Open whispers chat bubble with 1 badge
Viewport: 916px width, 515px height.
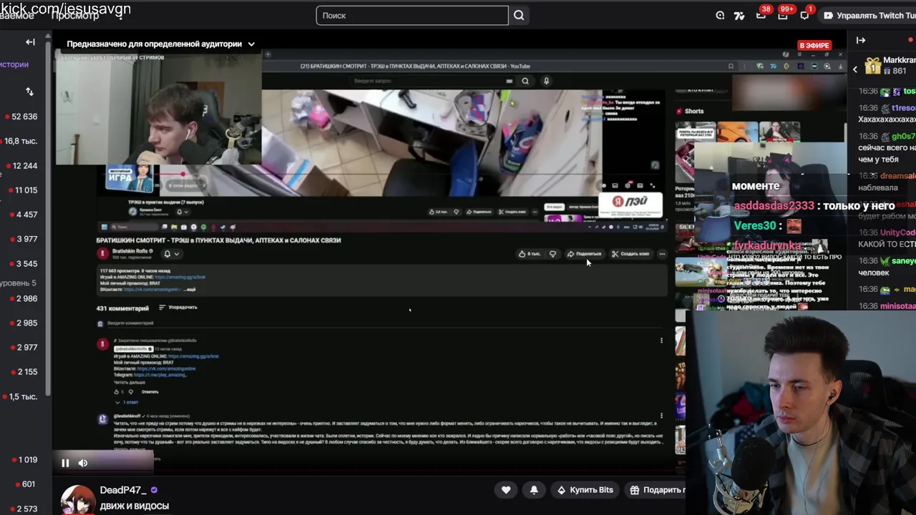click(x=804, y=15)
